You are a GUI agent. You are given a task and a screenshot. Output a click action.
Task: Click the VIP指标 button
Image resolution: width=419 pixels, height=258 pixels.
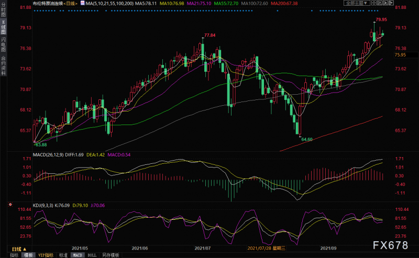pos(46,255)
